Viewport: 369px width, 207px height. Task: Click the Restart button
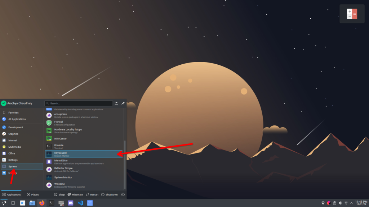click(x=92, y=194)
